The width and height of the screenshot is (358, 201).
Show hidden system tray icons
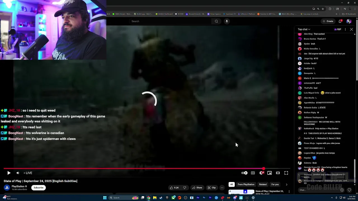point(332,198)
